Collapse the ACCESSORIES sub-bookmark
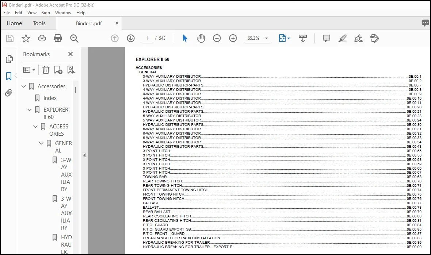 click(35, 127)
